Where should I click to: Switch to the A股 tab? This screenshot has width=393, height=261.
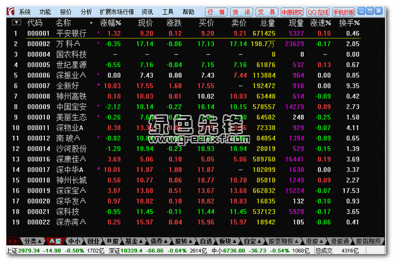[x=56, y=241]
